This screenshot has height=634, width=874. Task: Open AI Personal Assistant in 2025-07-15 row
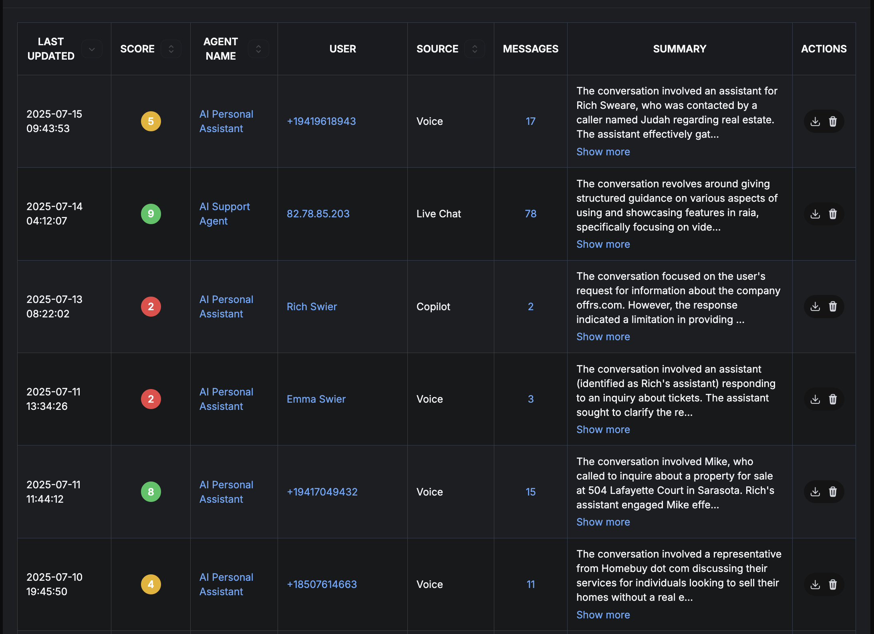pyautogui.click(x=226, y=121)
